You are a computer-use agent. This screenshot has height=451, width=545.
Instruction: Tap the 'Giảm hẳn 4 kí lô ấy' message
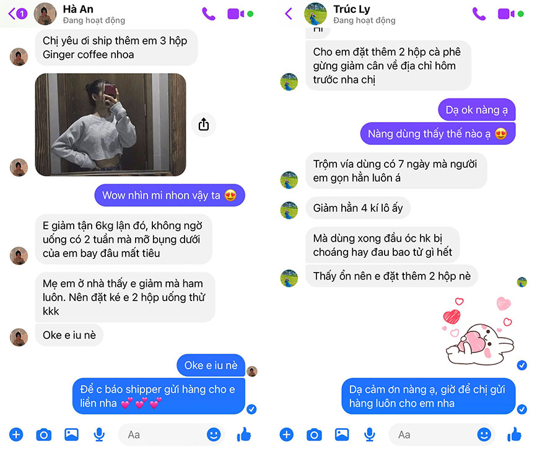pos(358,208)
